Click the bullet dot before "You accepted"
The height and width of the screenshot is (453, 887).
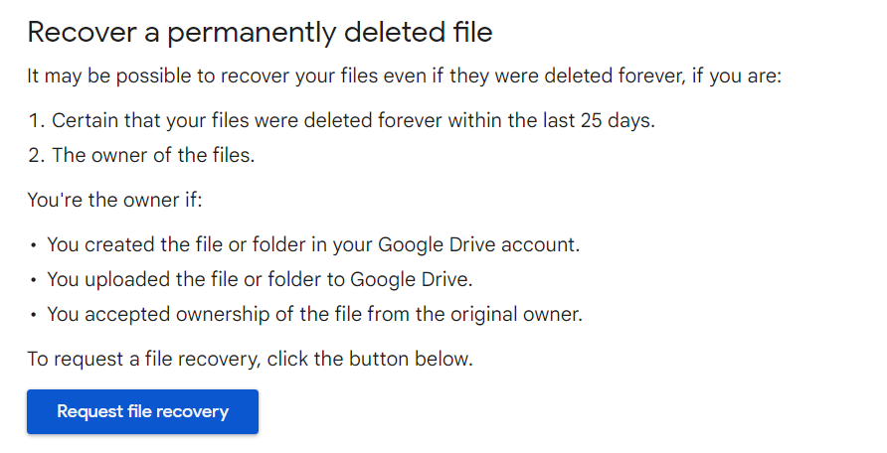(34, 316)
